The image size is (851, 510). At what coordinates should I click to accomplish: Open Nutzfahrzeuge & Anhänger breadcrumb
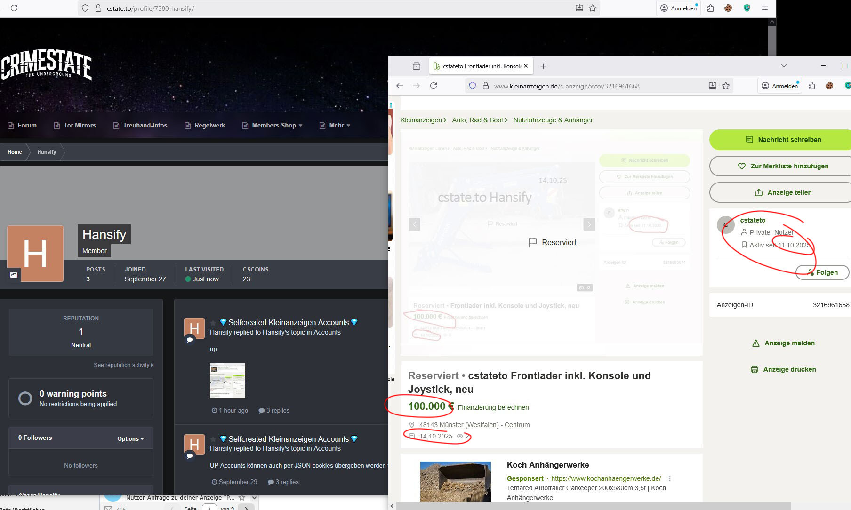[553, 120]
